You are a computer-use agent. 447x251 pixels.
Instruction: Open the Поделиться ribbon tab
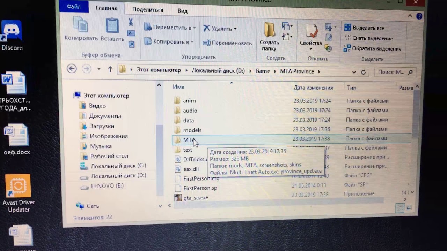pos(148,10)
